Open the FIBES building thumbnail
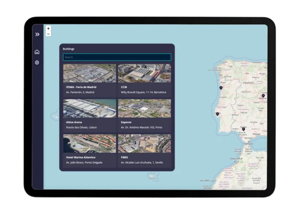This screenshot has height=214, width=303. (x=144, y=143)
